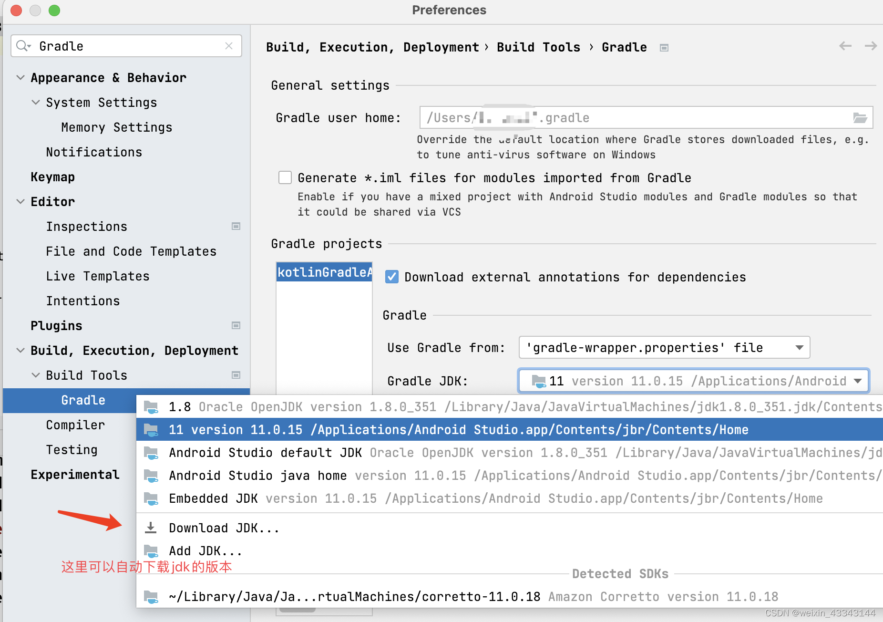The width and height of the screenshot is (883, 622).
Task: Click the download arrow icon
Action: point(151,528)
